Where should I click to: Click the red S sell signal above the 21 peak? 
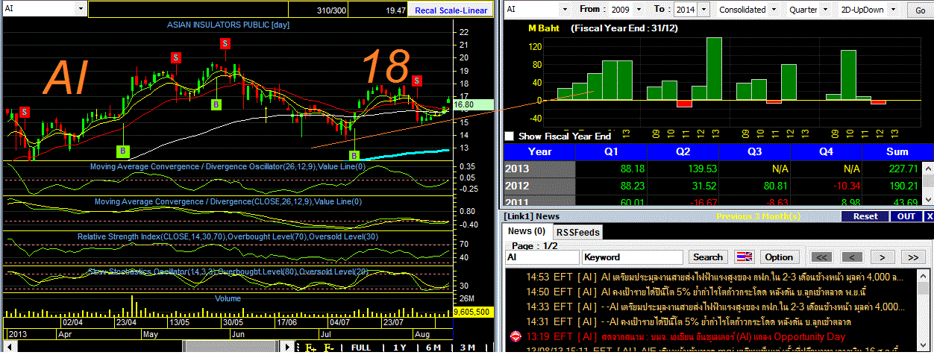(225, 44)
